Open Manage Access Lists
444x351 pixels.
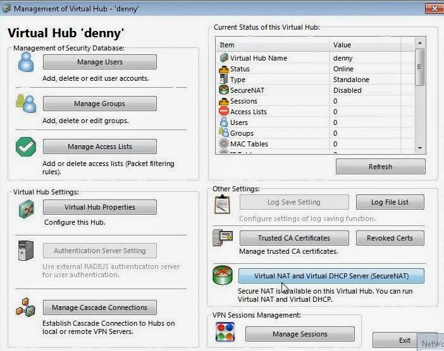tap(100, 146)
